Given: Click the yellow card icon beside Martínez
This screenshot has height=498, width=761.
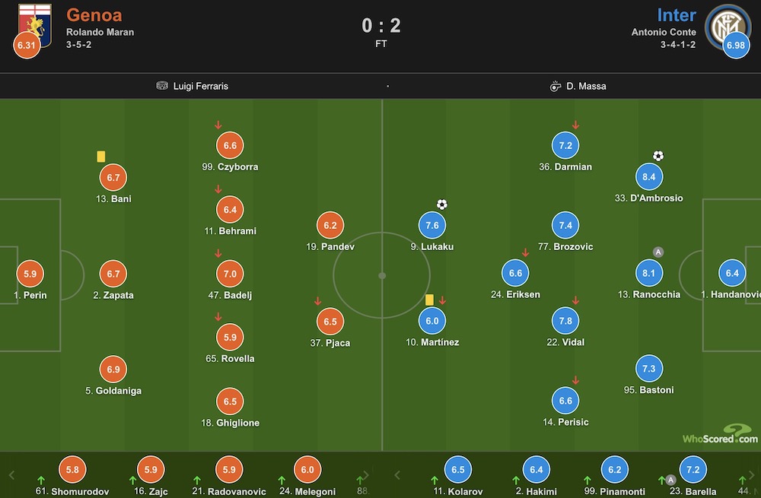Looking at the screenshot, I should (429, 300).
